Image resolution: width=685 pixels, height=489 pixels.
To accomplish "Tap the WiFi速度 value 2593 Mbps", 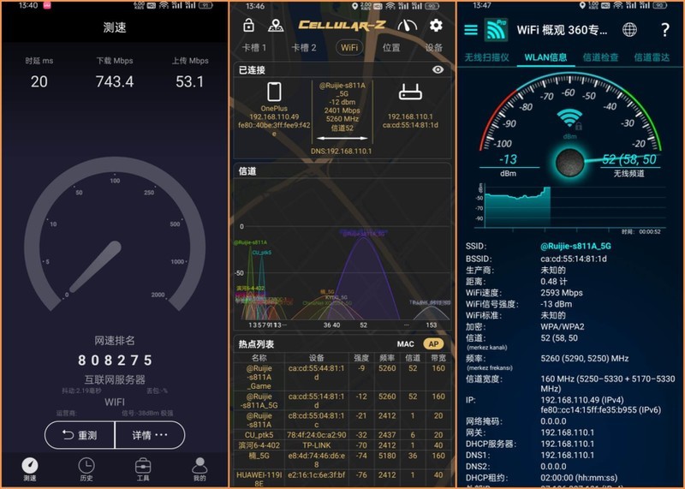I will 562,292.
